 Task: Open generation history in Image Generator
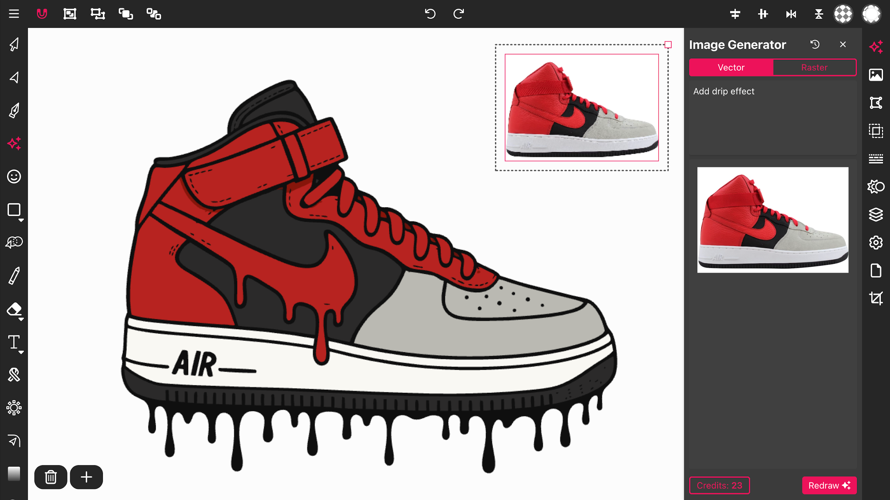[815, 44]
